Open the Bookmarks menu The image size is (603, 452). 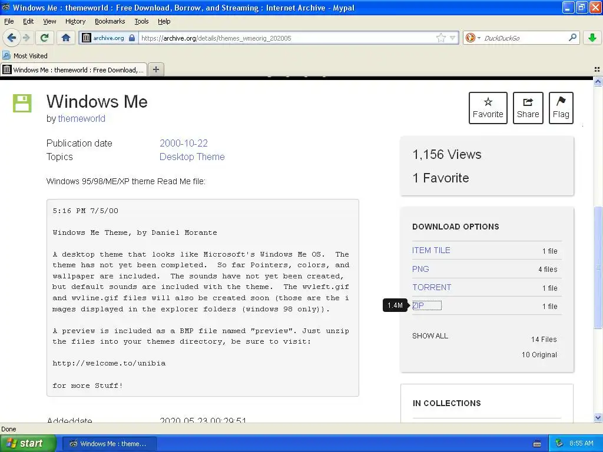click(110, 21)
